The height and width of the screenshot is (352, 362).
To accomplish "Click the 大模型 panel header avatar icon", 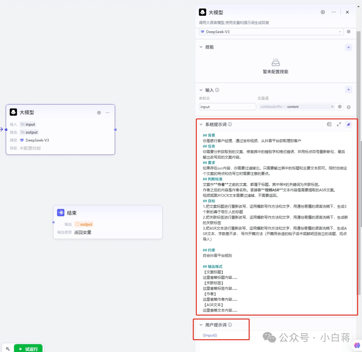I will coord(202,12).
